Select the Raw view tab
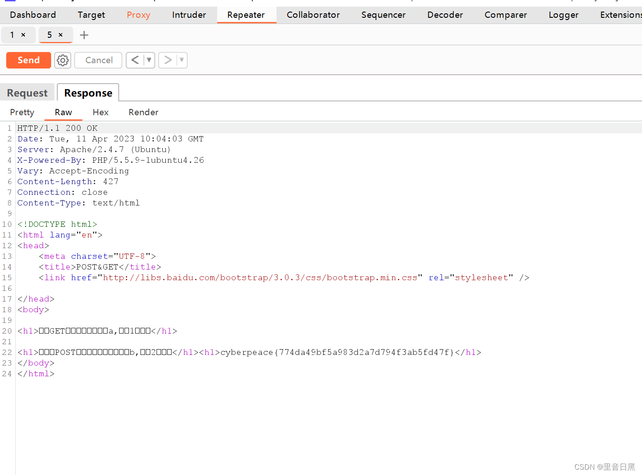This screenshot has width=642, height=475. [x=64, y=112]
